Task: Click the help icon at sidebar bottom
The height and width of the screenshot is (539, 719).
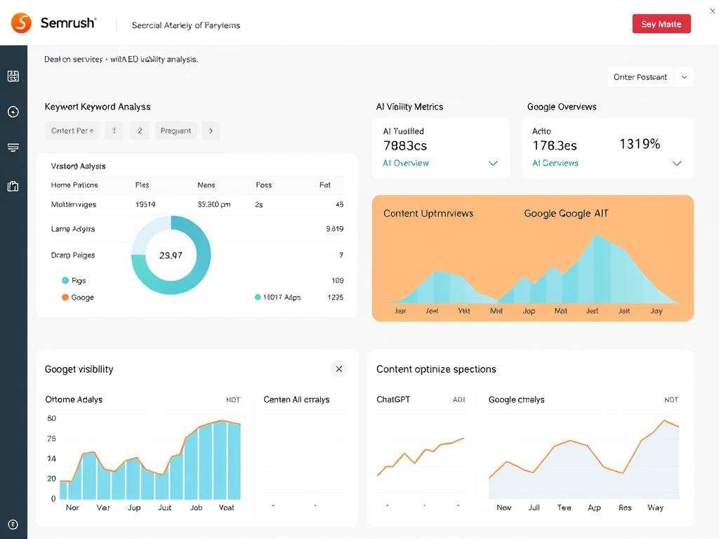Action: [x=13, y=524]
